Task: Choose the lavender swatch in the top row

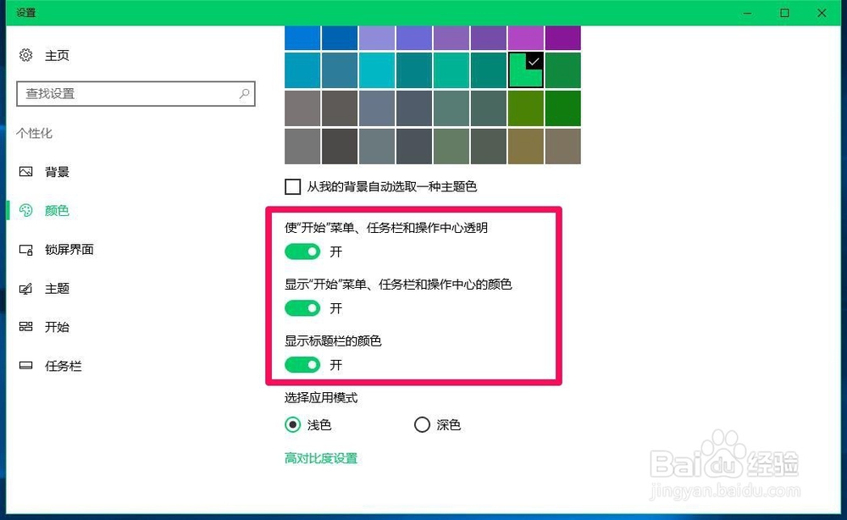Action: (x=377, y=38)
